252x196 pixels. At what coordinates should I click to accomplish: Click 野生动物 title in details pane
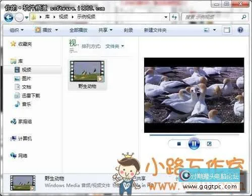[x=54, y=178]
